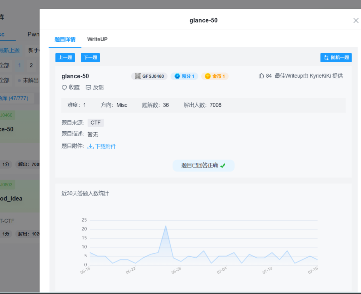The height and width of the screenshot is (294, 361).
Task: Open feedback via the message icon
Action: tap(88, 88)
